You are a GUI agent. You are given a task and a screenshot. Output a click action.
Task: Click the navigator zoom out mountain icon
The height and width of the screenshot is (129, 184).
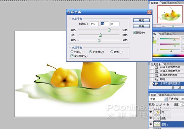coord(163,26)
